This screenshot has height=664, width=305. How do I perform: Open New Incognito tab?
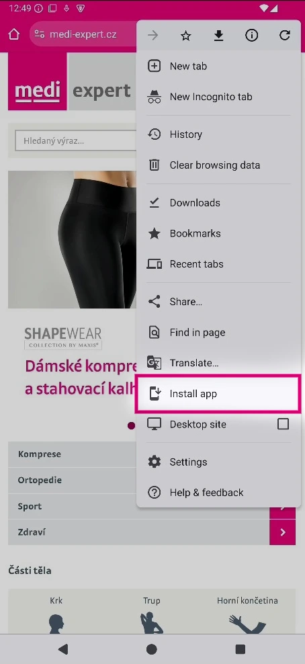click(218, 97)
